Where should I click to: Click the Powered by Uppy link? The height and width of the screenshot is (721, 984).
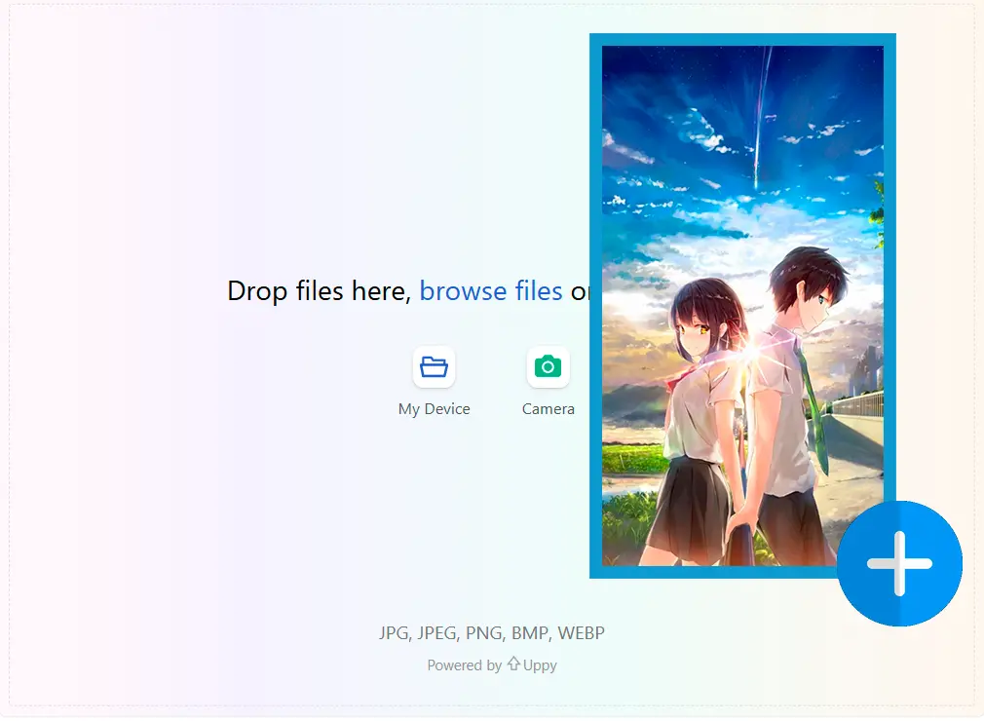[x=492, y=664]
